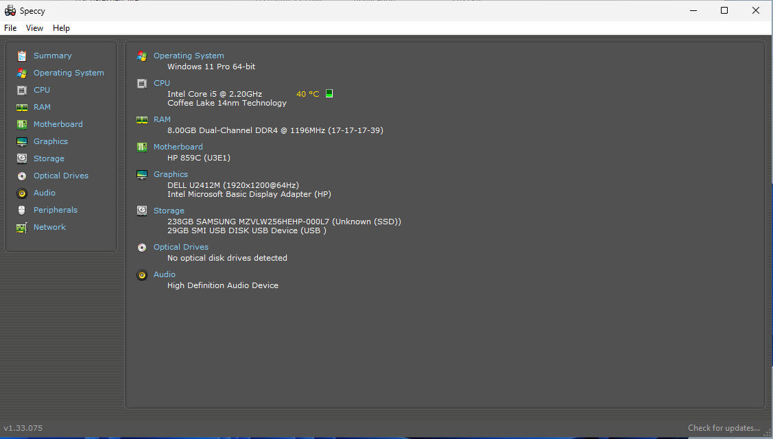Go to Operating System section in sidebar
773x439 pixels.
coord(69,73)
